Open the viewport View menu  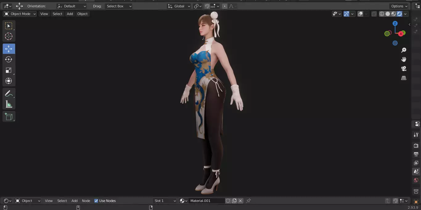(x=44, y=14)
